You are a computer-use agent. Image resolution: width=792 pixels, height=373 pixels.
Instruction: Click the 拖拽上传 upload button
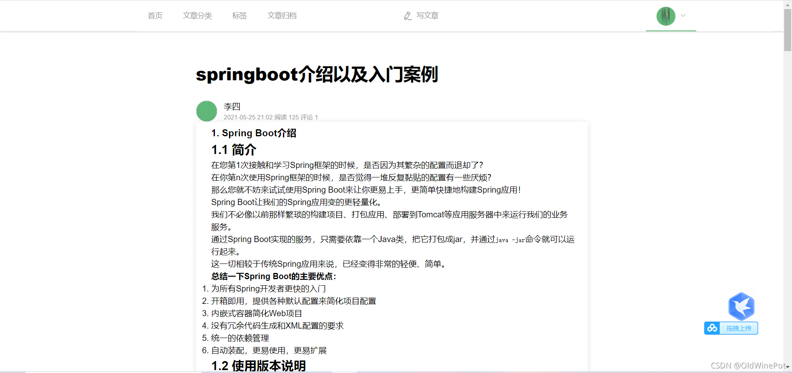click(739, 328)
